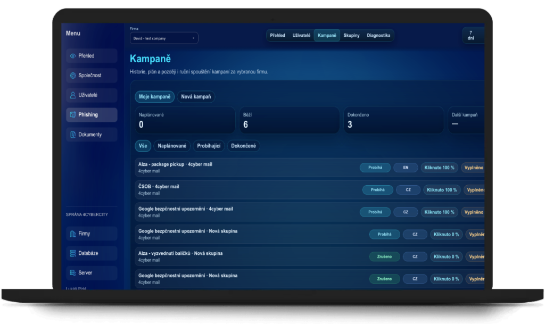This screenshot has height=324, width=545.
Task: Select the Kampaně top tab
Action: pyautogui.click(x=327, y=36)
